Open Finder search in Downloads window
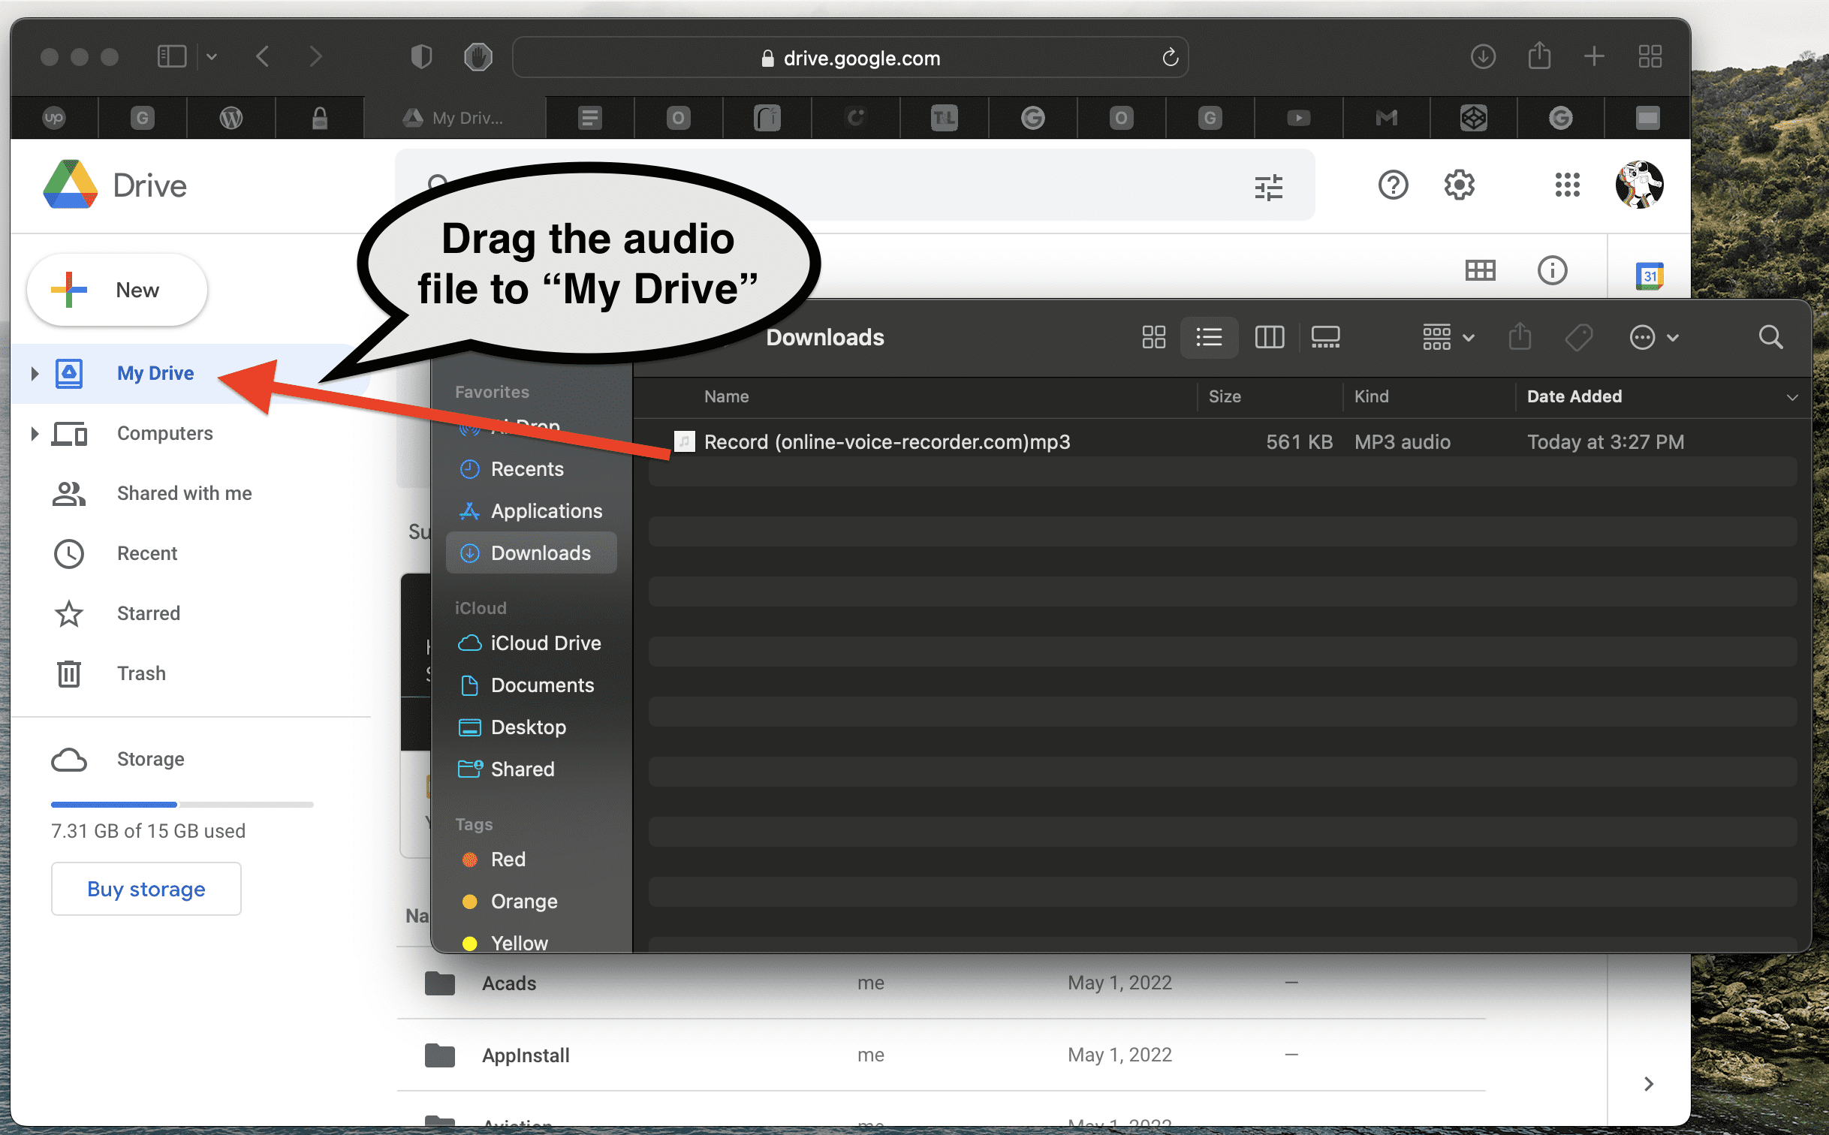 (x=1770, y=337)
